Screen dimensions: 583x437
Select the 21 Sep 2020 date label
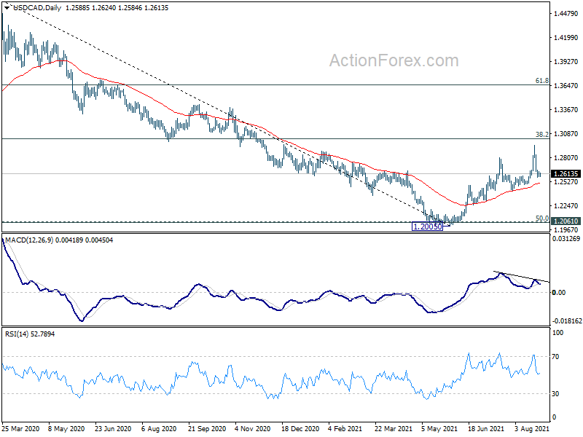(207, 429)
